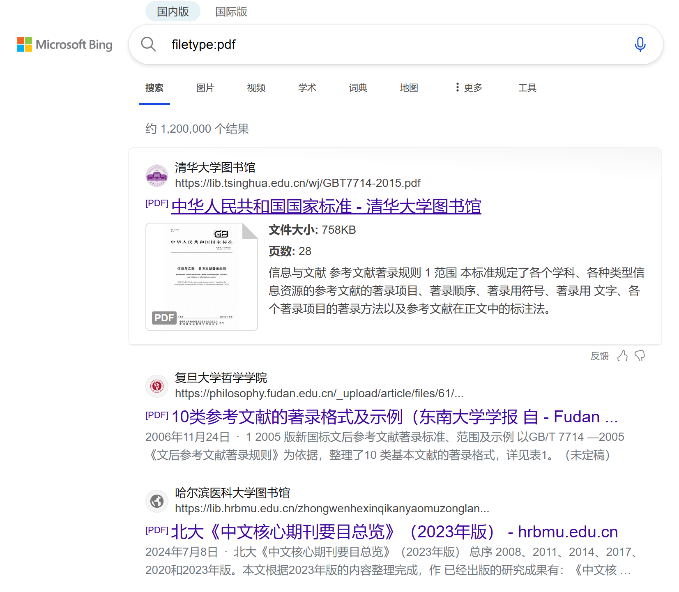Click the lib.tsinghua.edu.cn URL
This screenshot has width=679, height=592.
[298, 183]
